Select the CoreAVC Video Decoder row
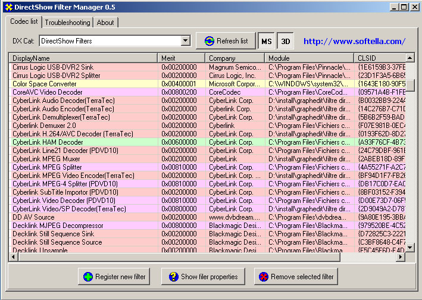 207,92
